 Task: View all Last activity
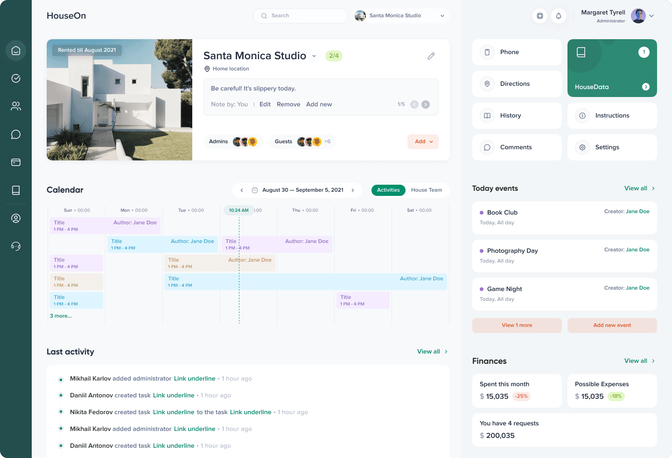click(x=432, y=352)
